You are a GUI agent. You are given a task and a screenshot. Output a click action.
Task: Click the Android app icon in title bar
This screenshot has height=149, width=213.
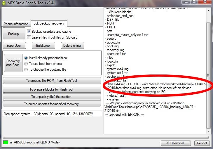[x=4, y=3]
